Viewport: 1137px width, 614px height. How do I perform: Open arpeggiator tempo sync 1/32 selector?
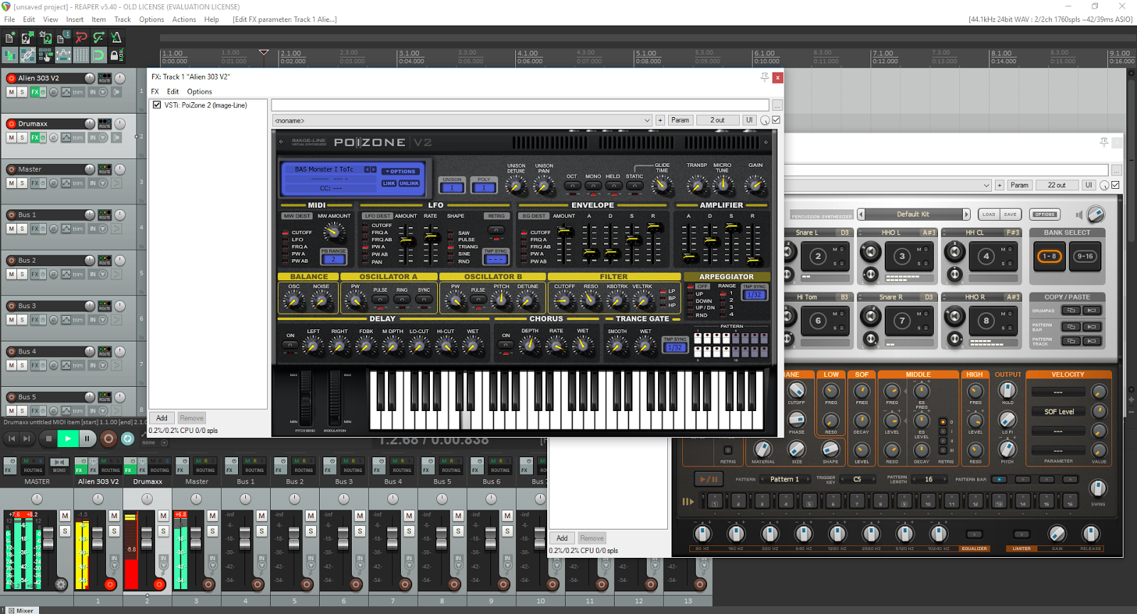pyautogui.click(x=755, y=295)
